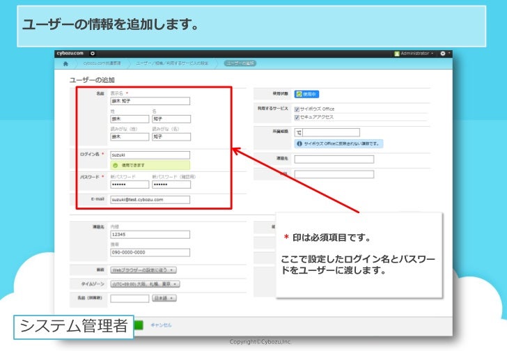The image size is (507, 351).
Task: Click the 携帯 field with 090-0000-0000
Action: point(150,252)
